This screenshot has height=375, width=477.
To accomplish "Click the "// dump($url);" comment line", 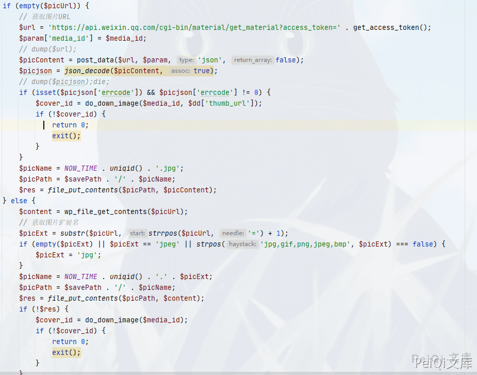I will pos(47,50).
